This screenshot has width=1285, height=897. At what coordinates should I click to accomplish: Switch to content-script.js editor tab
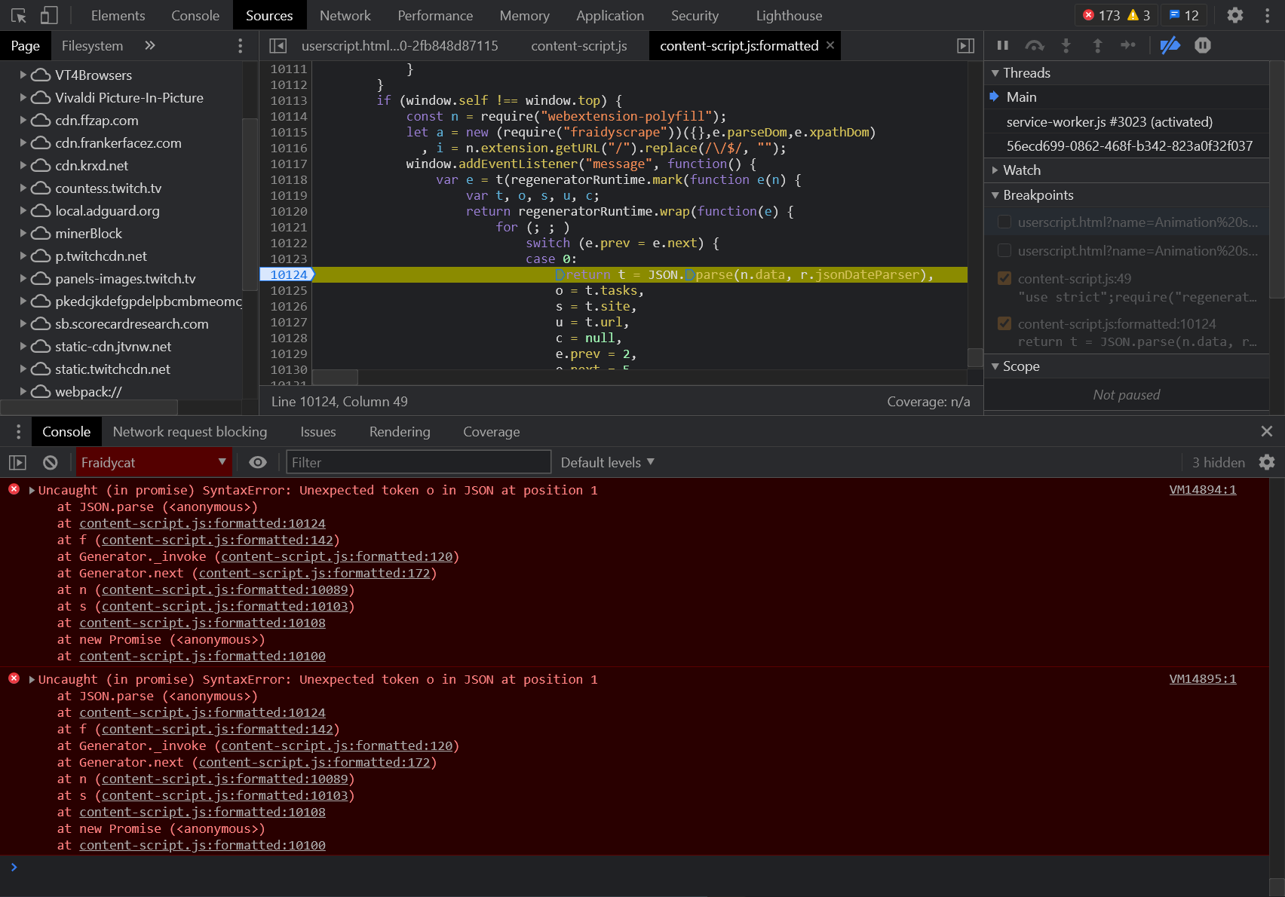[579, 46]
